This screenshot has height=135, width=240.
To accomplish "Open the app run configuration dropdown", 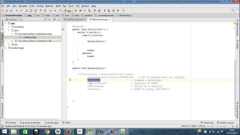I will [69, 10].
